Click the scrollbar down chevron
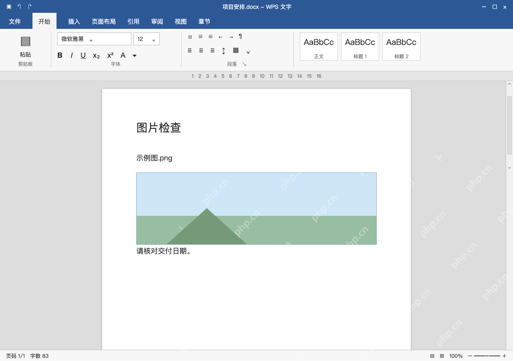 click(509, 168)
